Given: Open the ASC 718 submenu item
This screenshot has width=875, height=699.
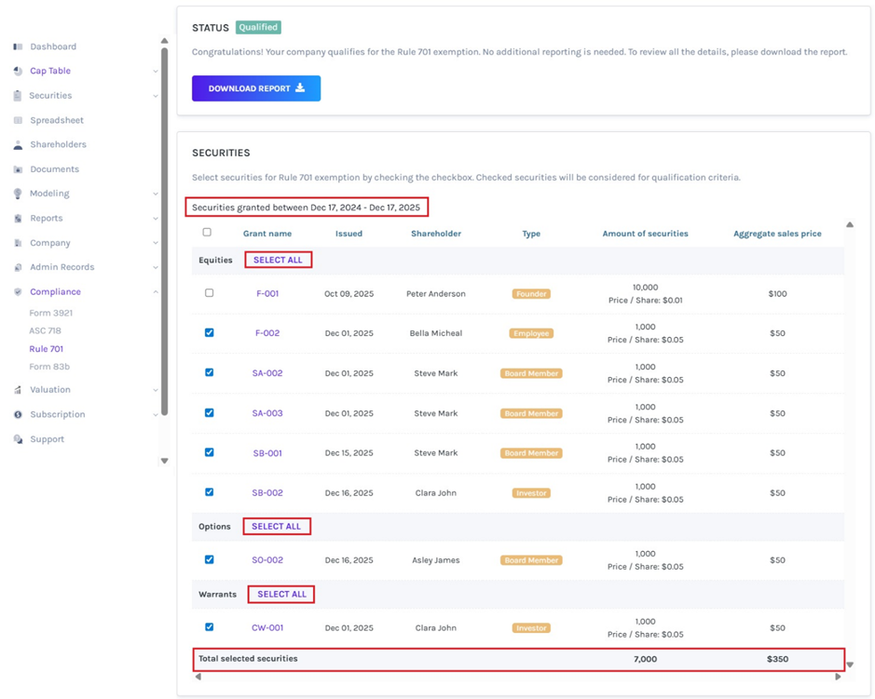Looking at the screenshot, I should pos(45,331).
